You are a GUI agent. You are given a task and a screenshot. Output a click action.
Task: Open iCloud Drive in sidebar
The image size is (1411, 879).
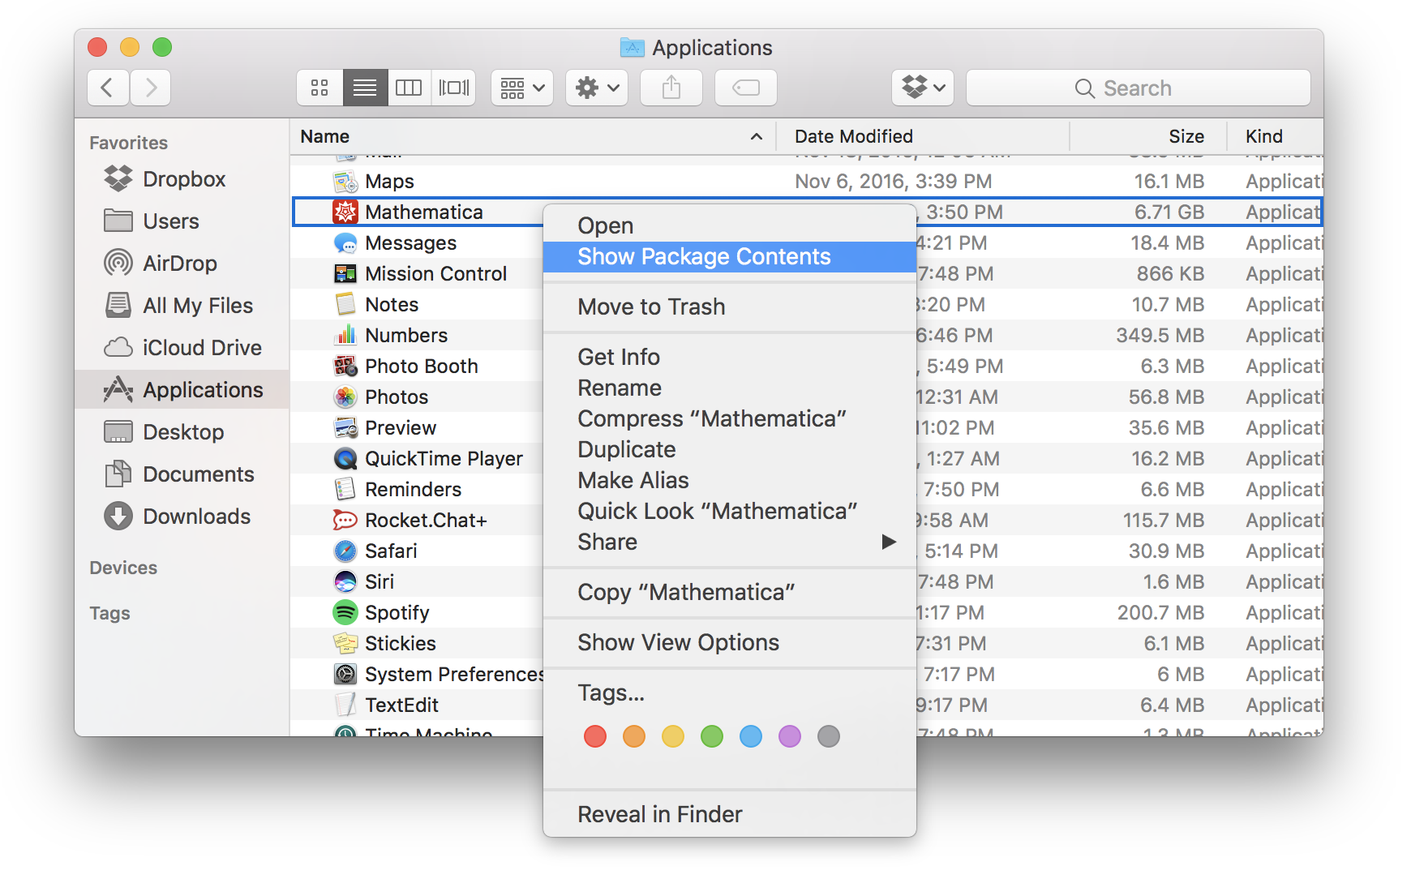coord(182,348)
